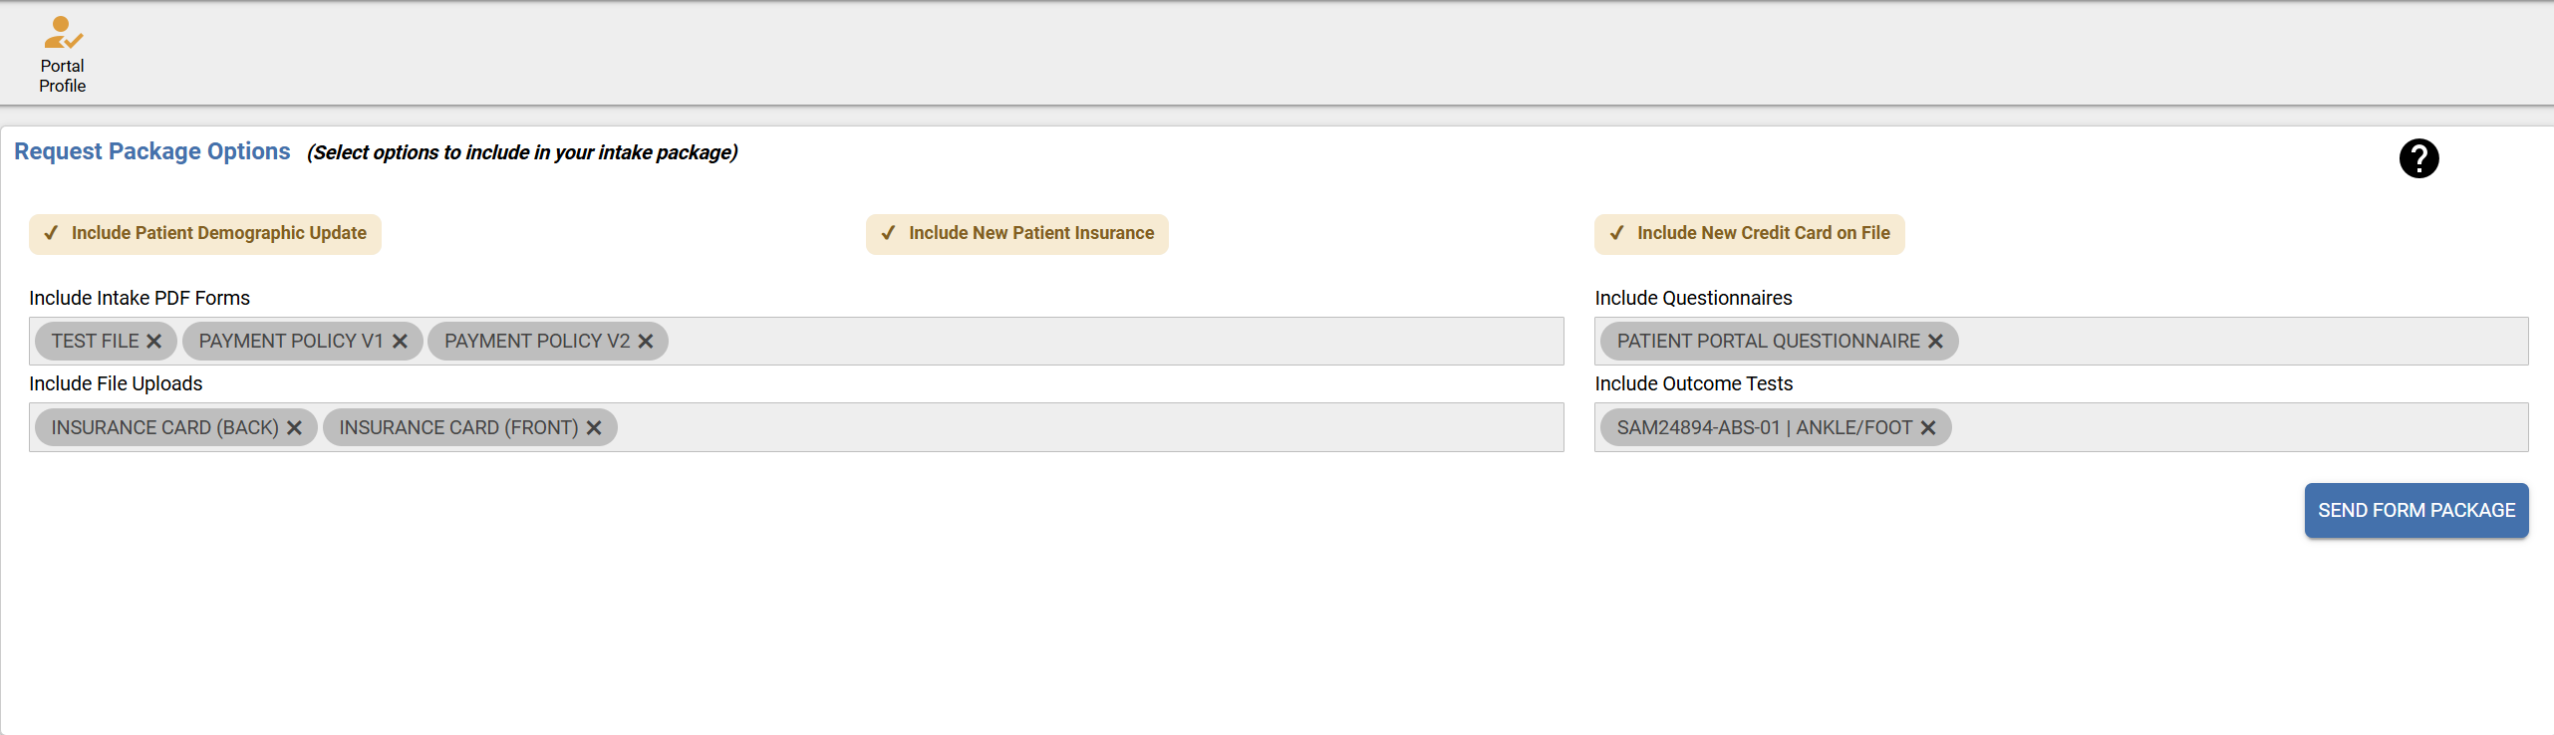Toggle Include New Patient Insurance
Viewport: 2554px width, 735px height.
coord(1016,234)
